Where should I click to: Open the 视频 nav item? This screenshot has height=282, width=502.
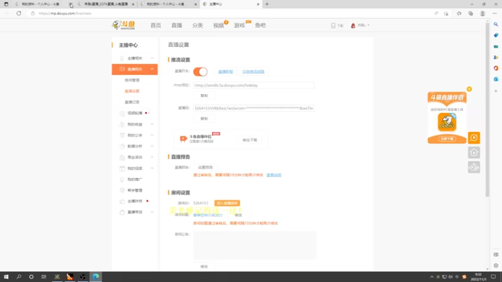(218, 25)
